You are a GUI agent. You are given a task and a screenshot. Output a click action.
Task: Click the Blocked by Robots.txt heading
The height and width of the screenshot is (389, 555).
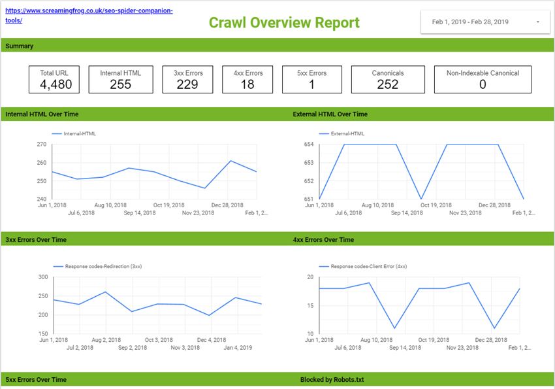(332, 380)
